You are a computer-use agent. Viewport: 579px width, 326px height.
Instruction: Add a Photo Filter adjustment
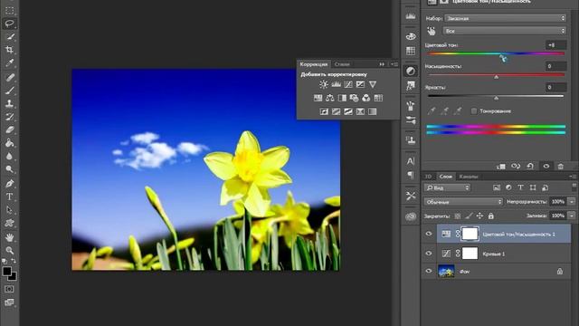tap(354, 98)
